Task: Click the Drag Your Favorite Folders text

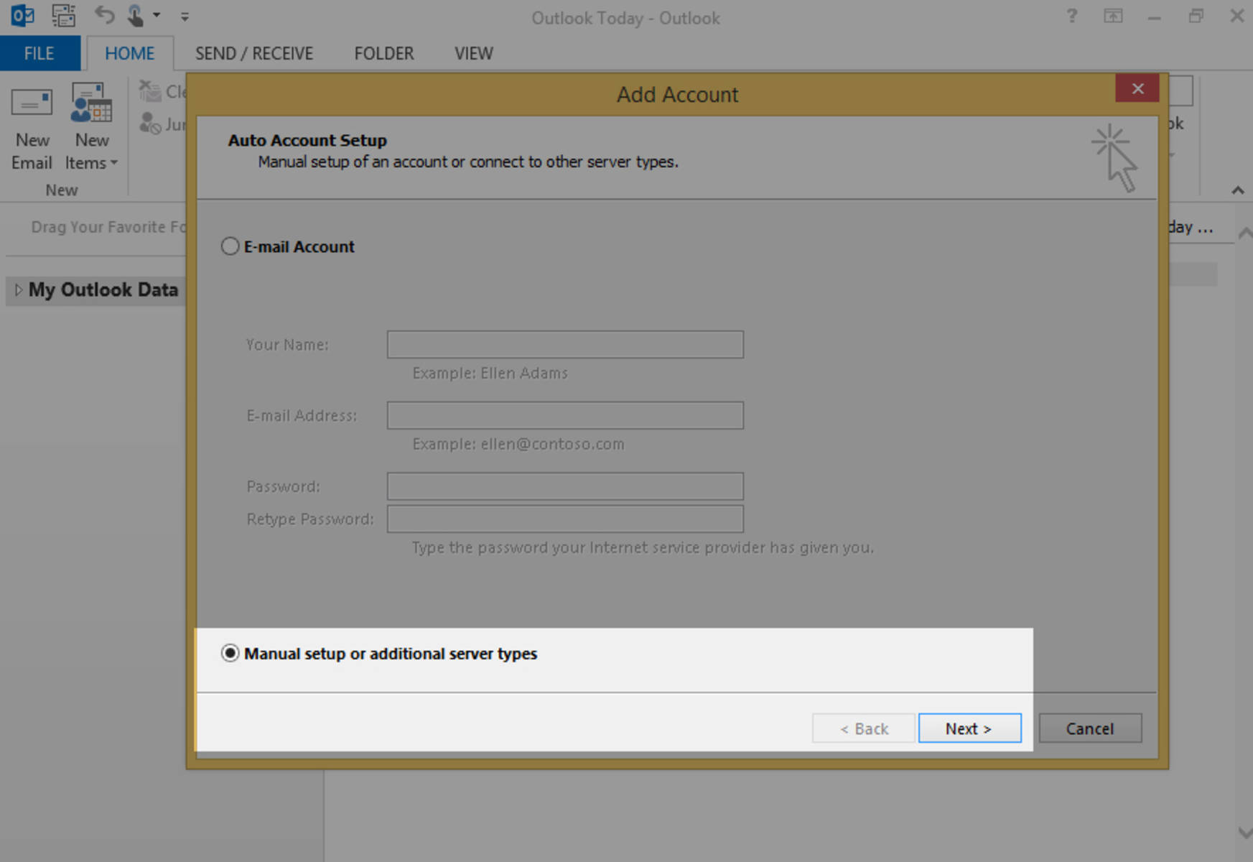Action: pyautogui.click(x=108, y=227)
